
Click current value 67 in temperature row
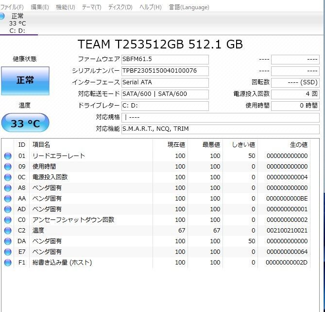point(182,231)
